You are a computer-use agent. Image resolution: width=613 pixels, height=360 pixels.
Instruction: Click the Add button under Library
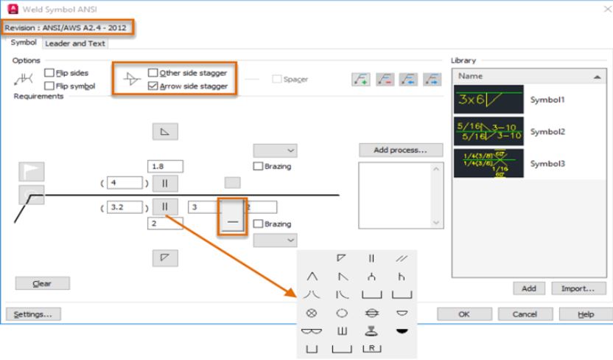tap(529, 288)
